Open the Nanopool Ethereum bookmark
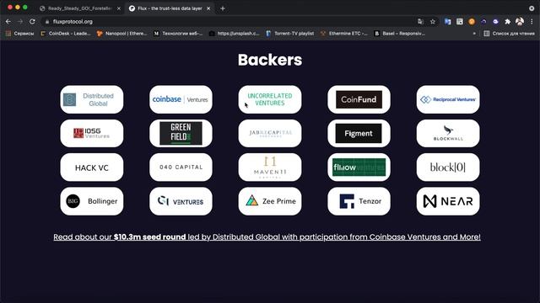Viewport: 540px width, 303px height. [121, 34]
